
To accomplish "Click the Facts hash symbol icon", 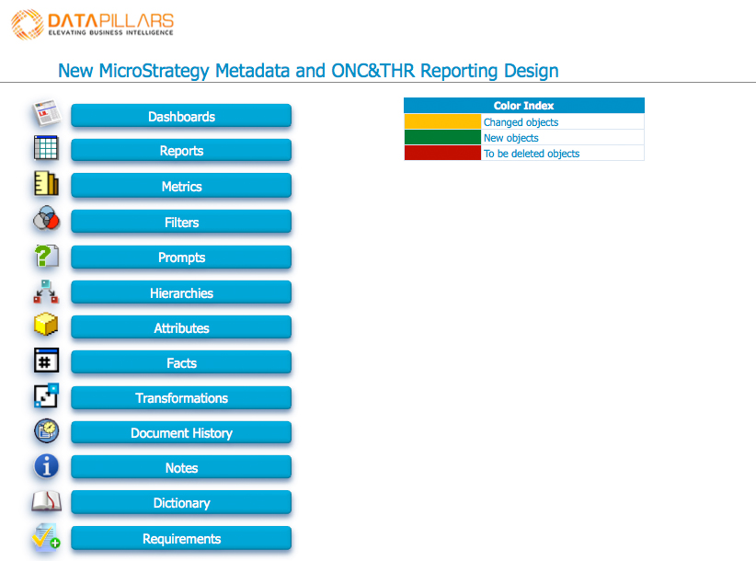I will pyautogui.click(x=46, y=360).
